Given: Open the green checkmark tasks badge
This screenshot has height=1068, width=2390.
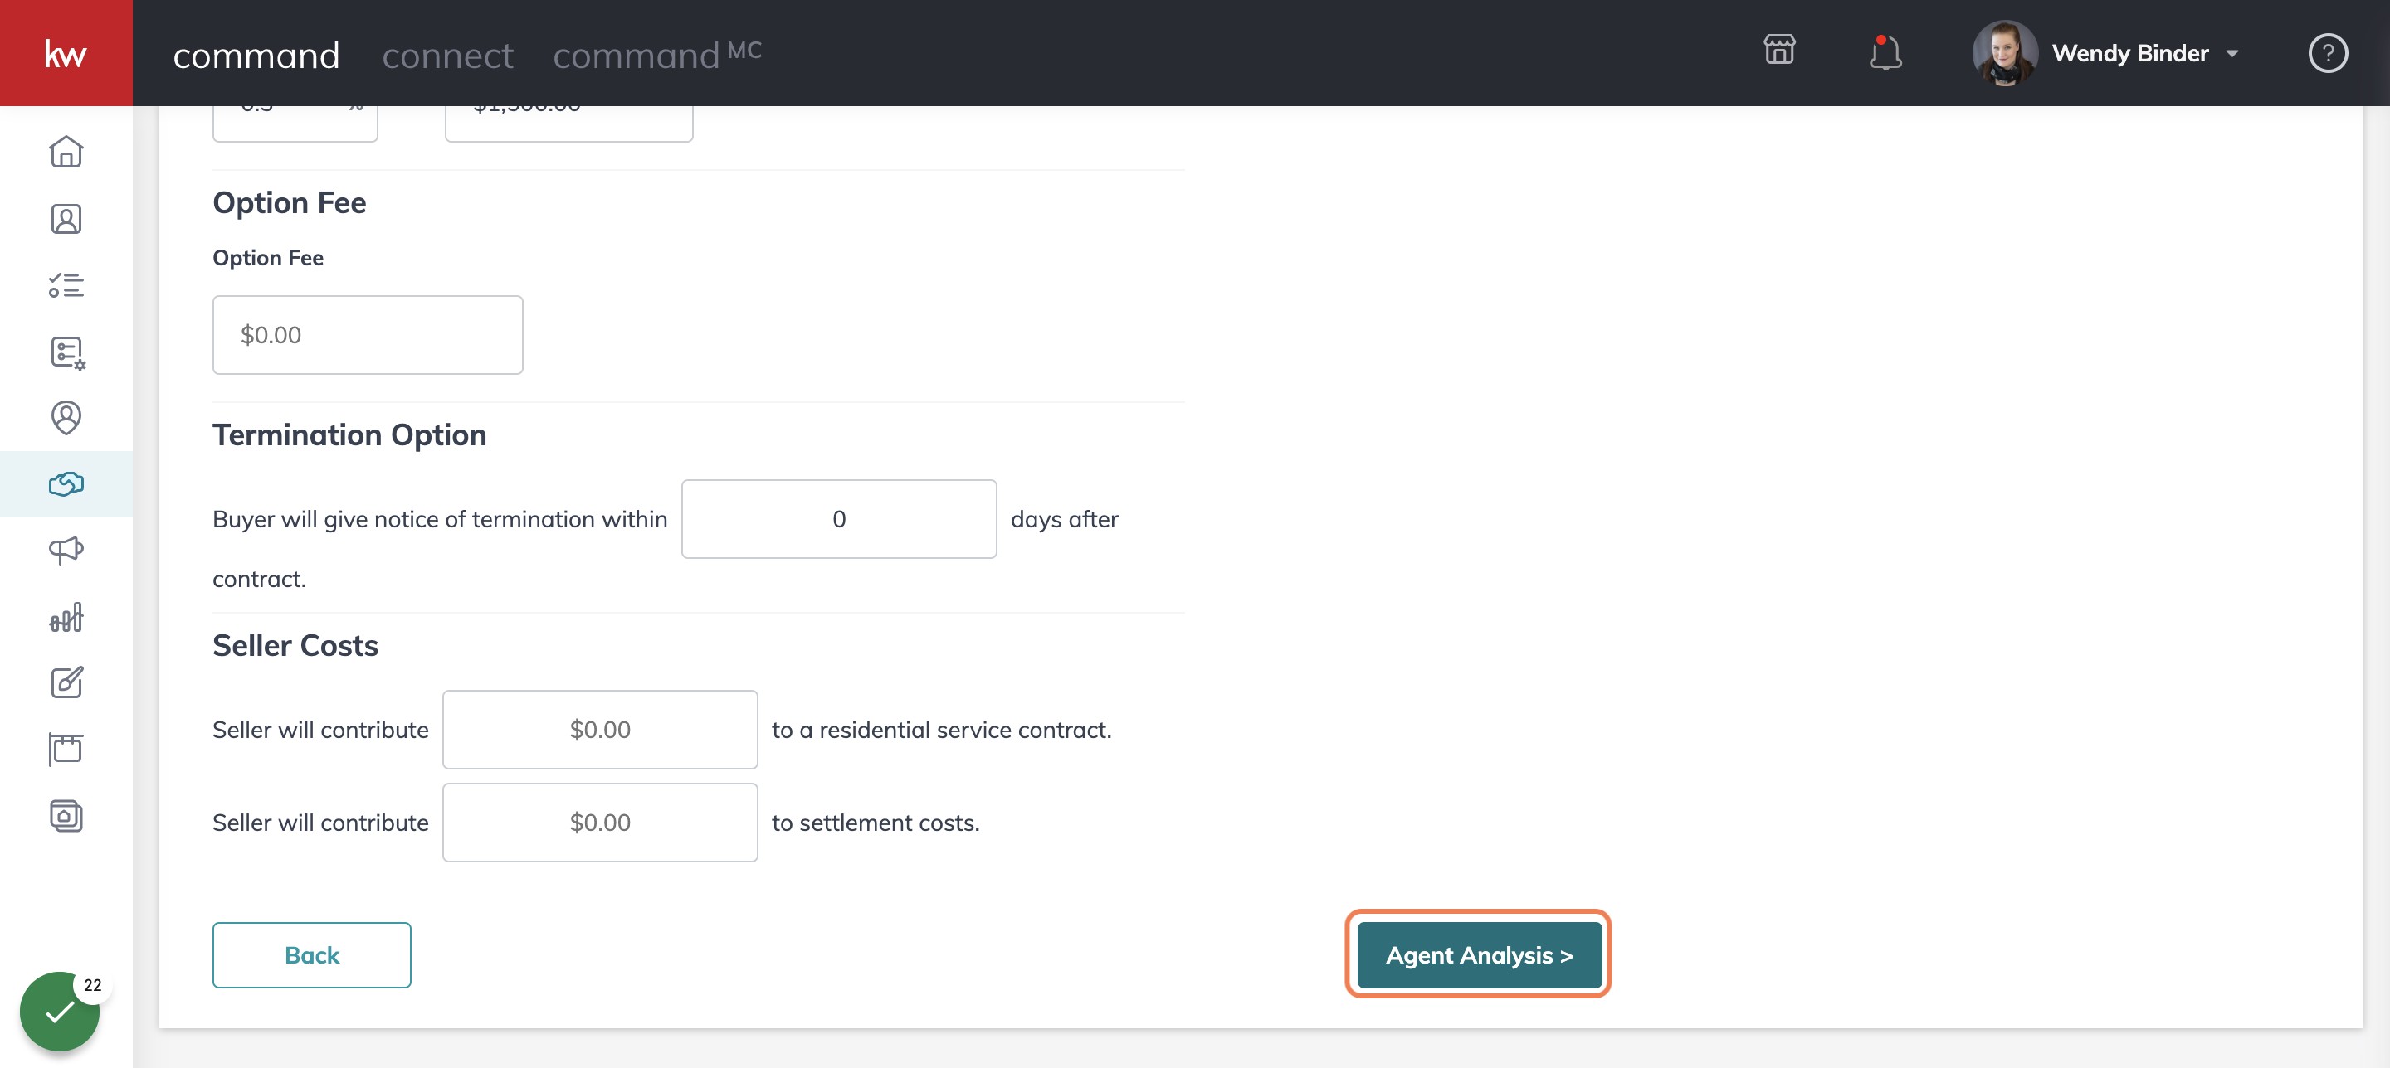Looking at the screenshot, I should pyautogui.click(x=60, y=1011).
